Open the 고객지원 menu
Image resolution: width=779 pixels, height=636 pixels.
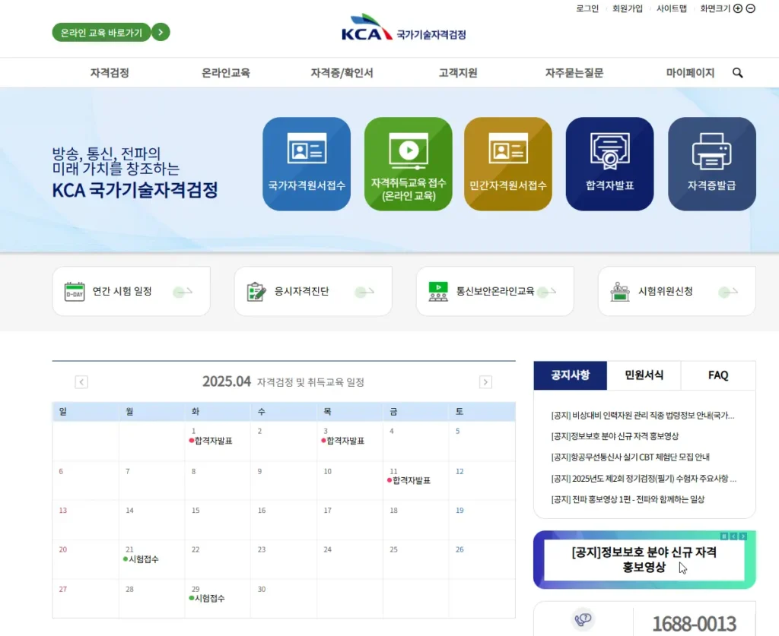point(458,73)
